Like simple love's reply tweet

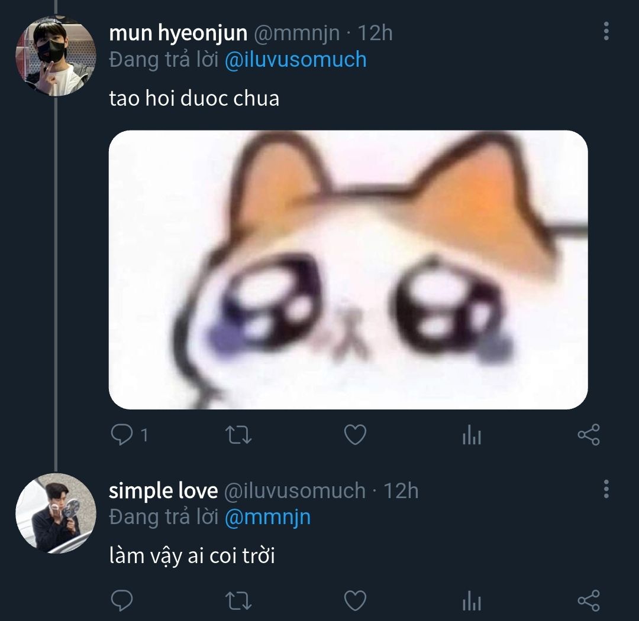pos(355,601)
